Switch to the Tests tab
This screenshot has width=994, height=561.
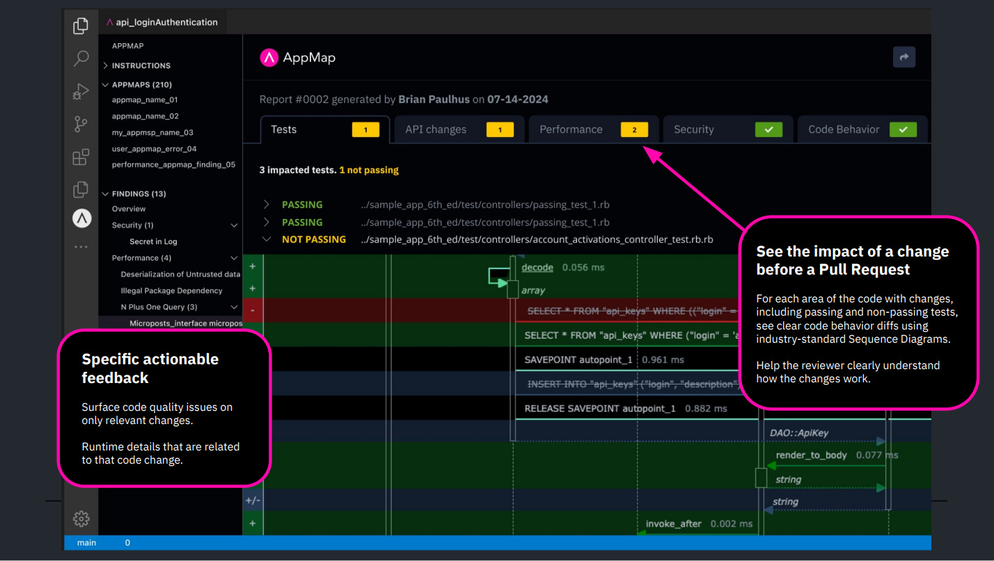[324, 129]
